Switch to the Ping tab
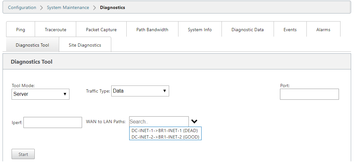354x162 pixels. coord(21,30)
